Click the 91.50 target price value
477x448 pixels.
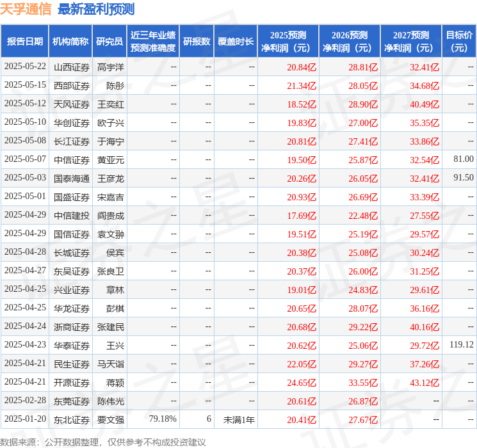coord(464,178)
